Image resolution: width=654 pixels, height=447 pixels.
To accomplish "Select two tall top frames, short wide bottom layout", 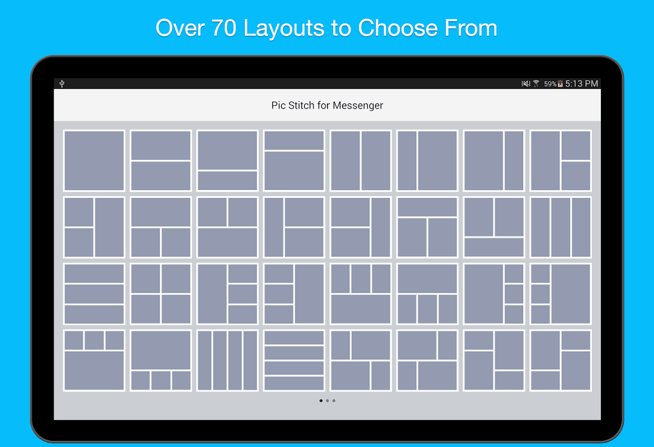I will click(494, 227).
